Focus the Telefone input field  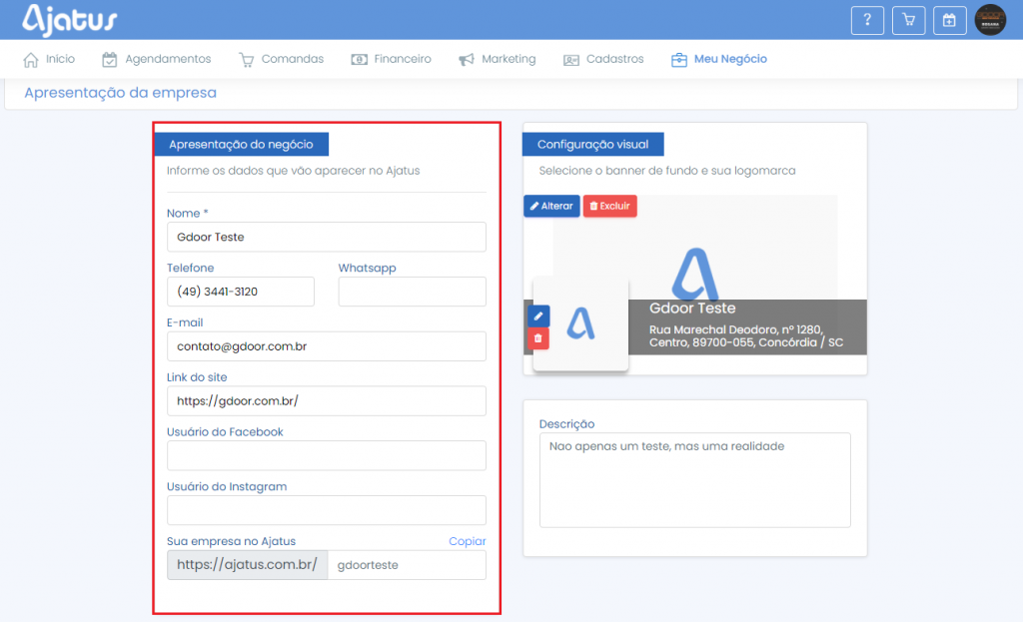240,292
